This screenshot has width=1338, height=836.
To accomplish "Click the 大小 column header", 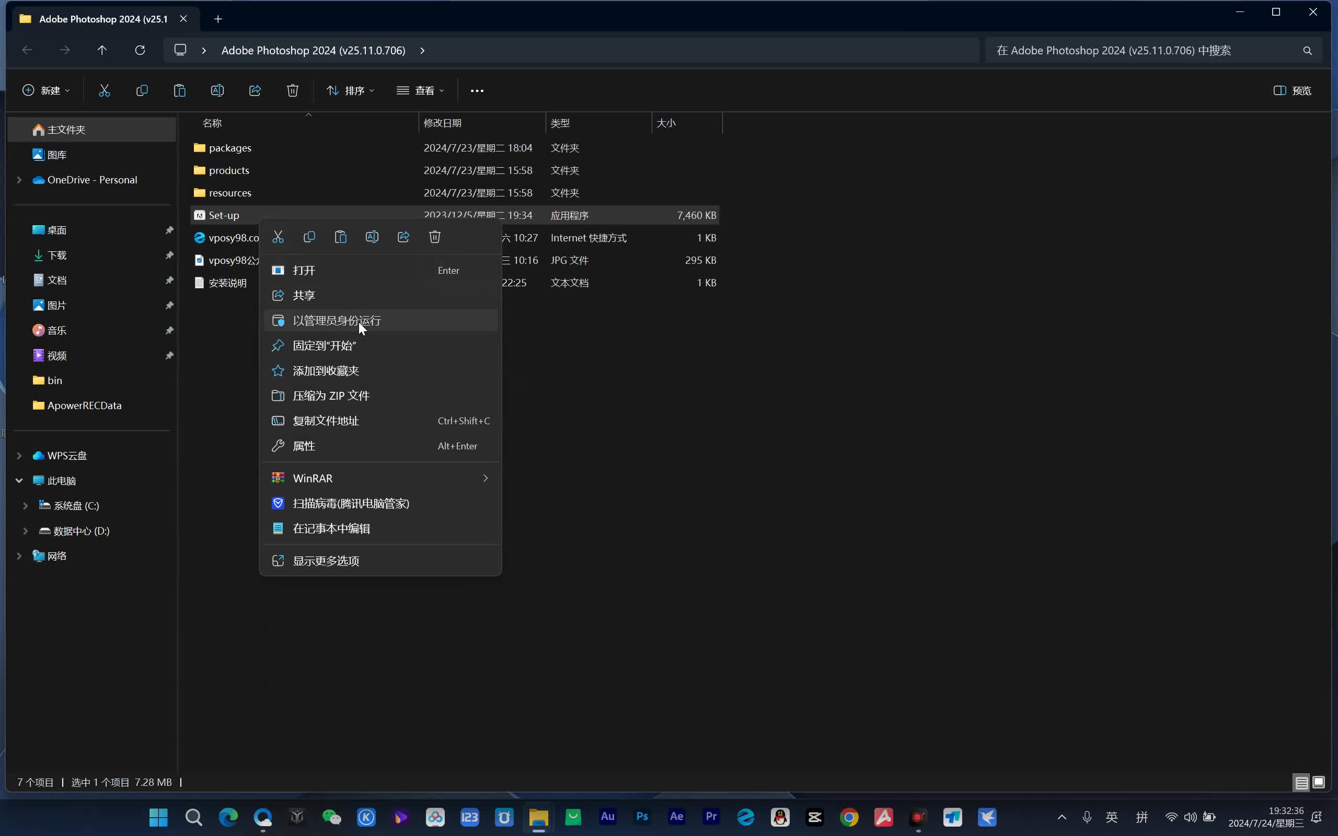I will click(x=687, y=123).
